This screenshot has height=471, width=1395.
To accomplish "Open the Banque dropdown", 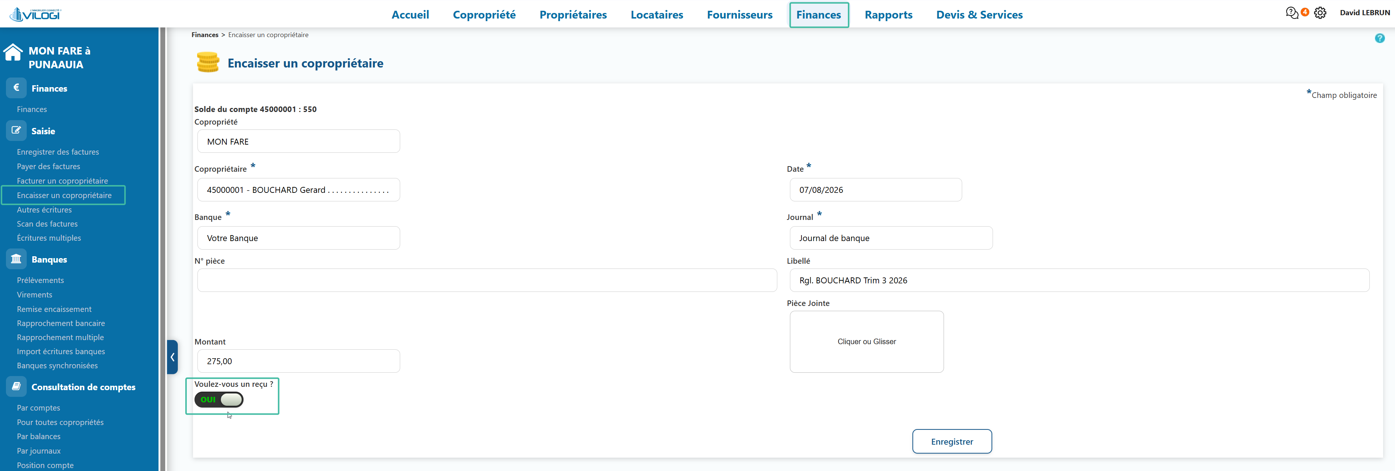I will (x=298, y=238).
